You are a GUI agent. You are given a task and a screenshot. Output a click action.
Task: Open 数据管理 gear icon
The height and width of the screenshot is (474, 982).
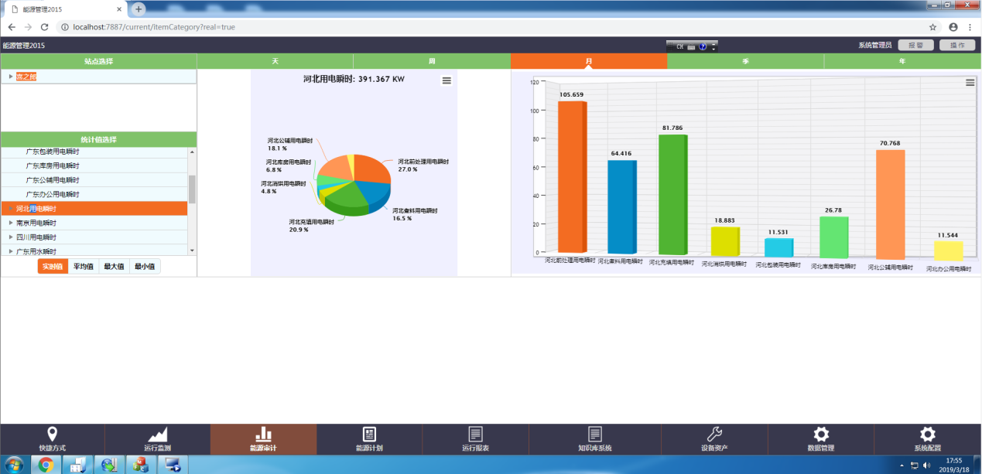pyautogui.click(x=821, y=435)
